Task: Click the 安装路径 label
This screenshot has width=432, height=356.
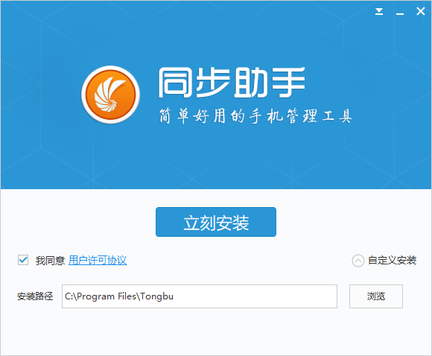Action: pos(35,296)
